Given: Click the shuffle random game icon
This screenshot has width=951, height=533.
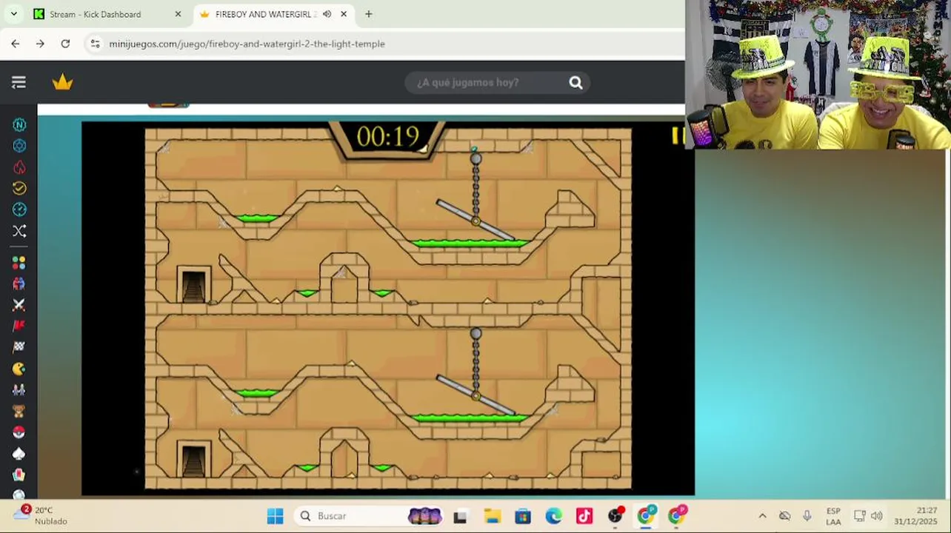Looking at the screenshot, I should (x=19, y=231).
